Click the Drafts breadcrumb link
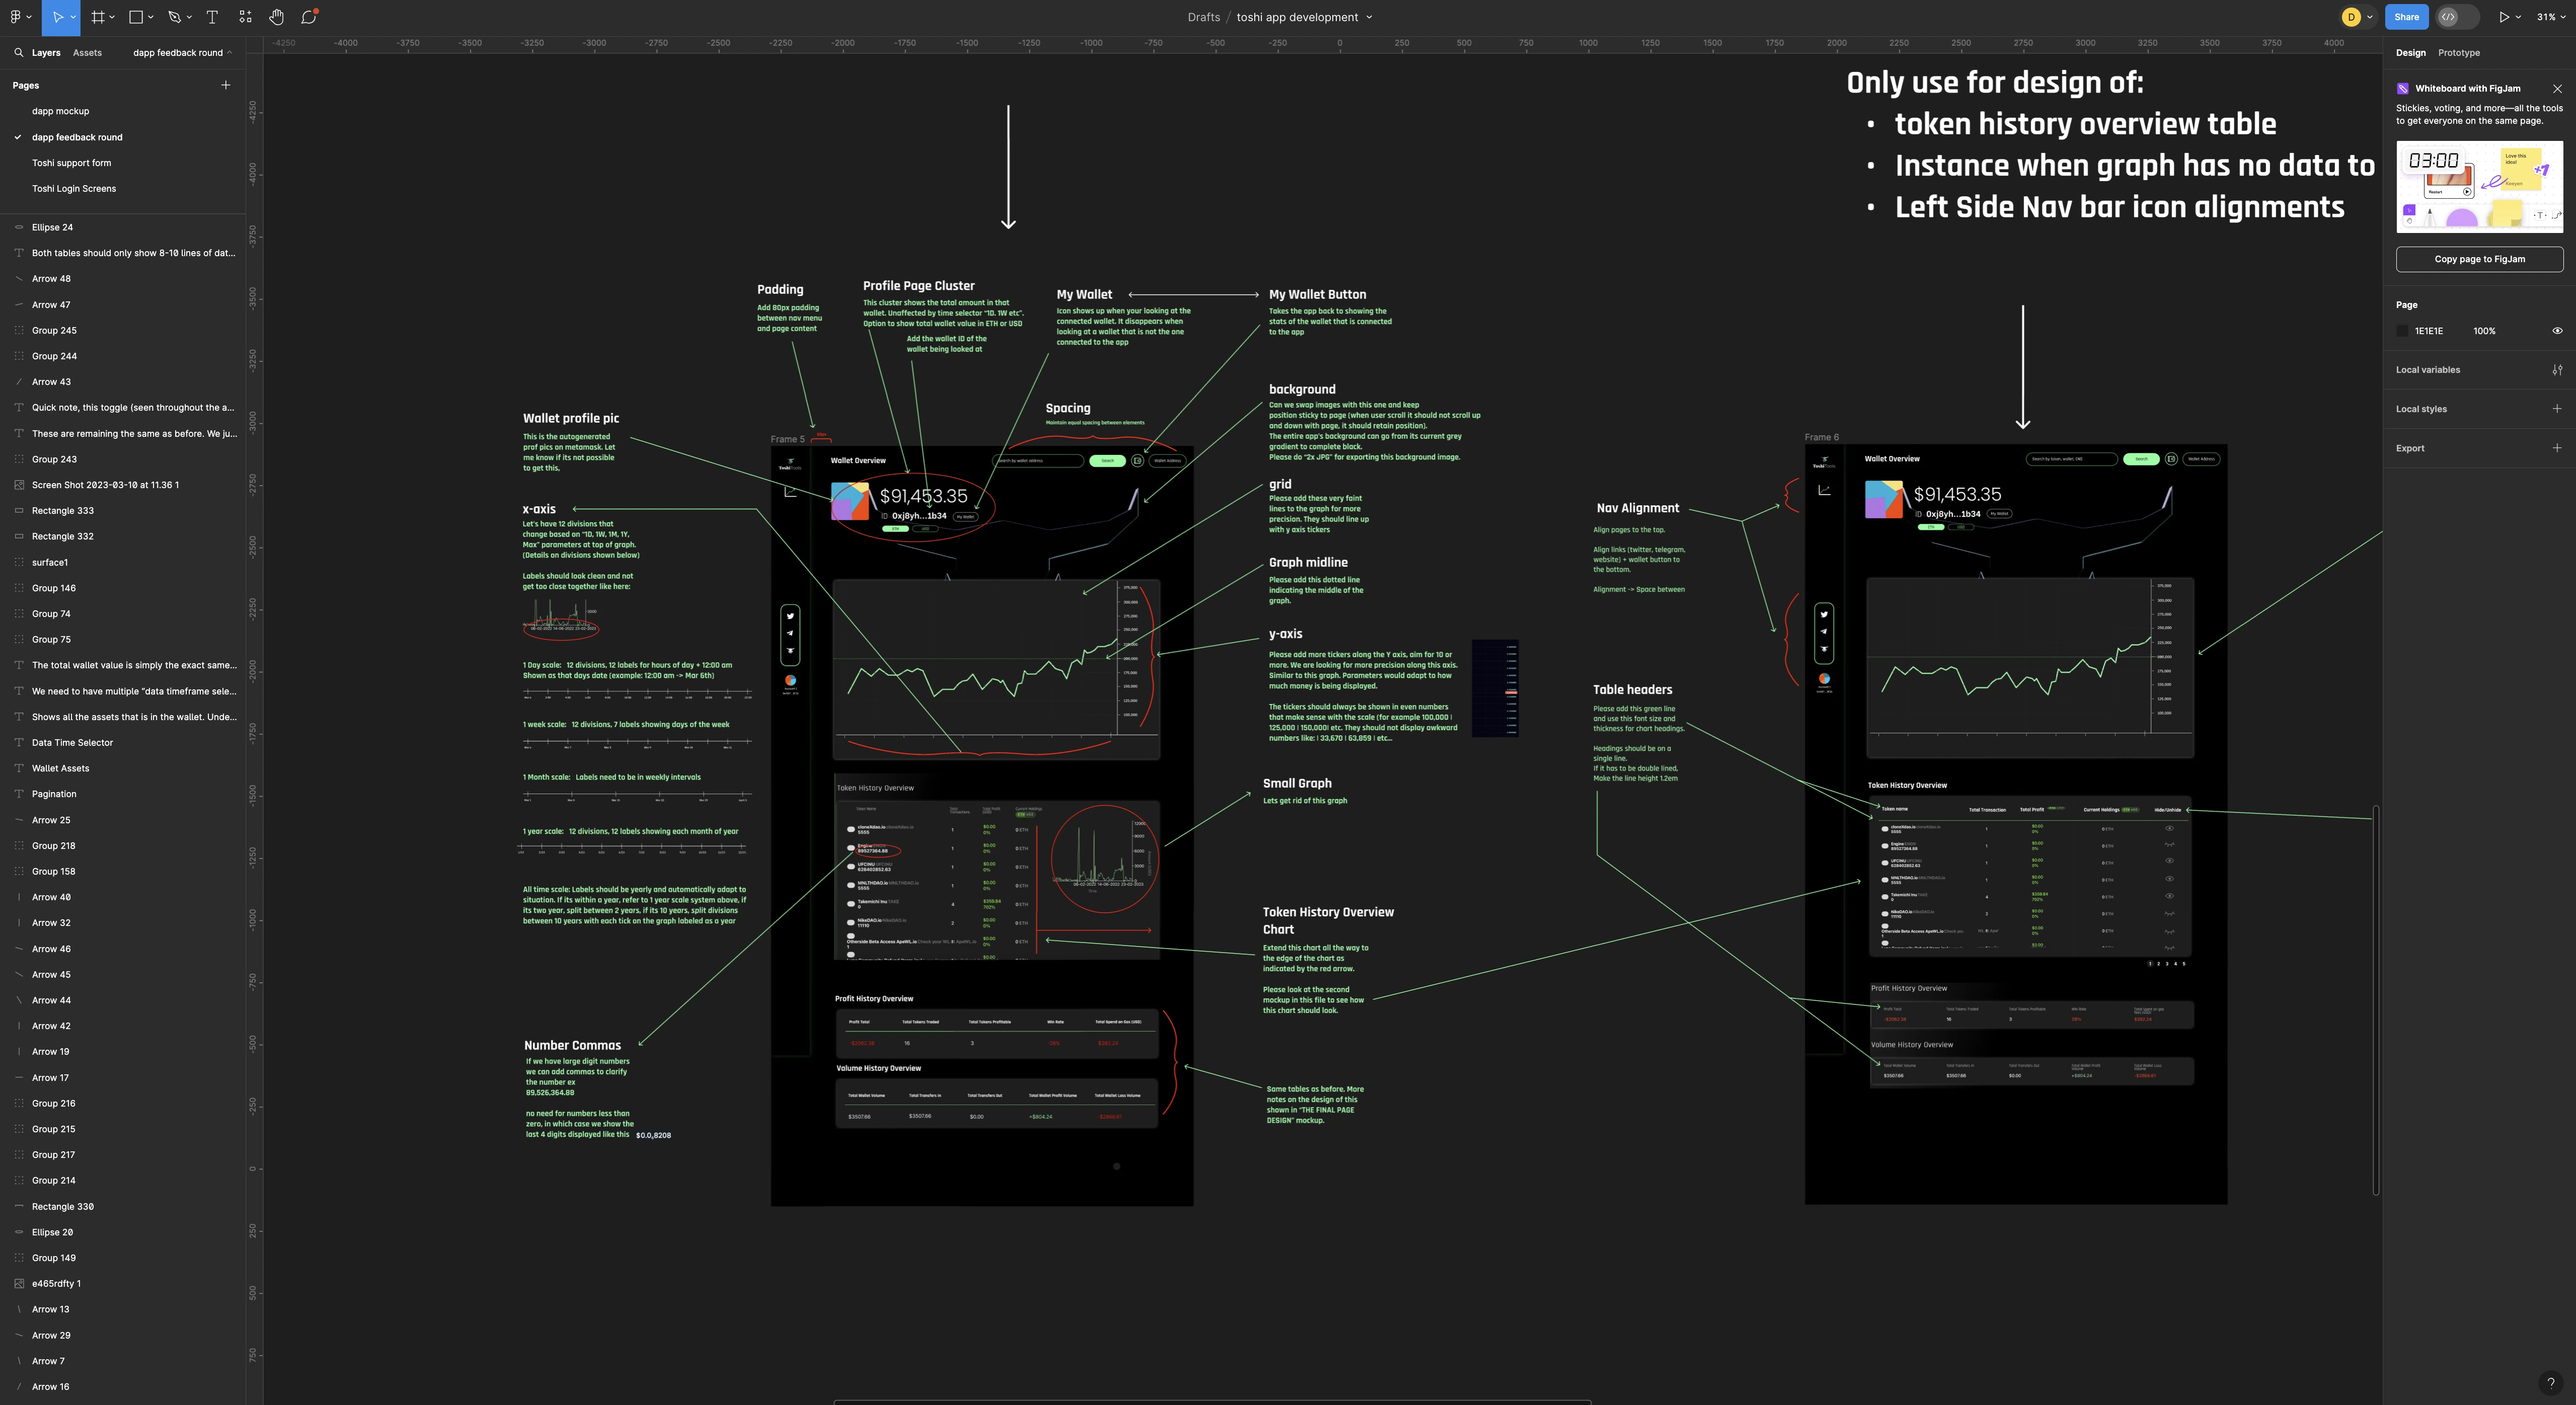The image size is (2576, 1405). [x=1203, y=17]
